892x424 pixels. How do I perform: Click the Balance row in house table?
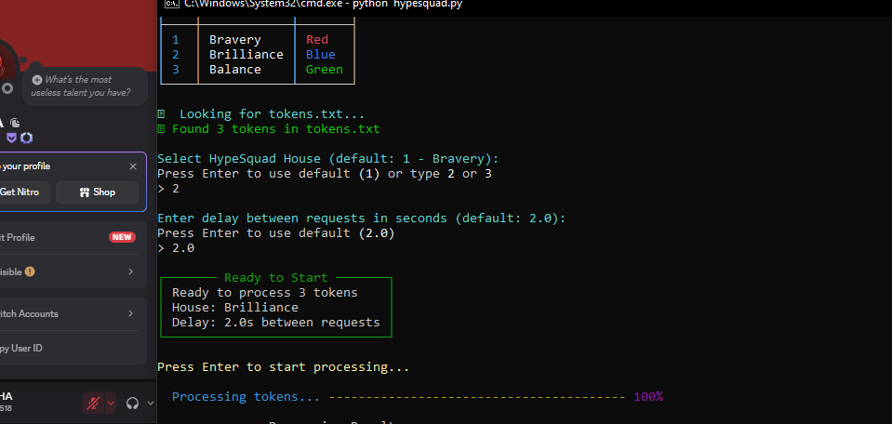[x=257, y=70]
